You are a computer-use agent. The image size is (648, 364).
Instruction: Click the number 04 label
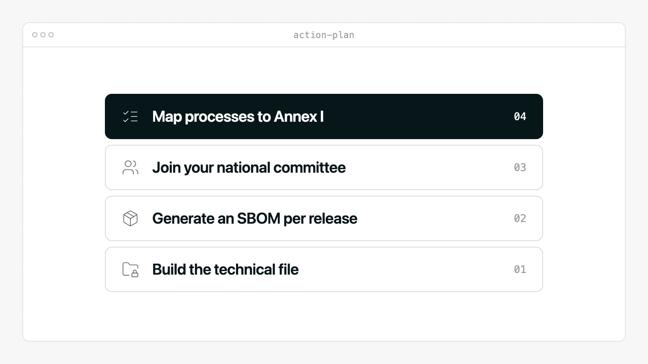[520, 116]
